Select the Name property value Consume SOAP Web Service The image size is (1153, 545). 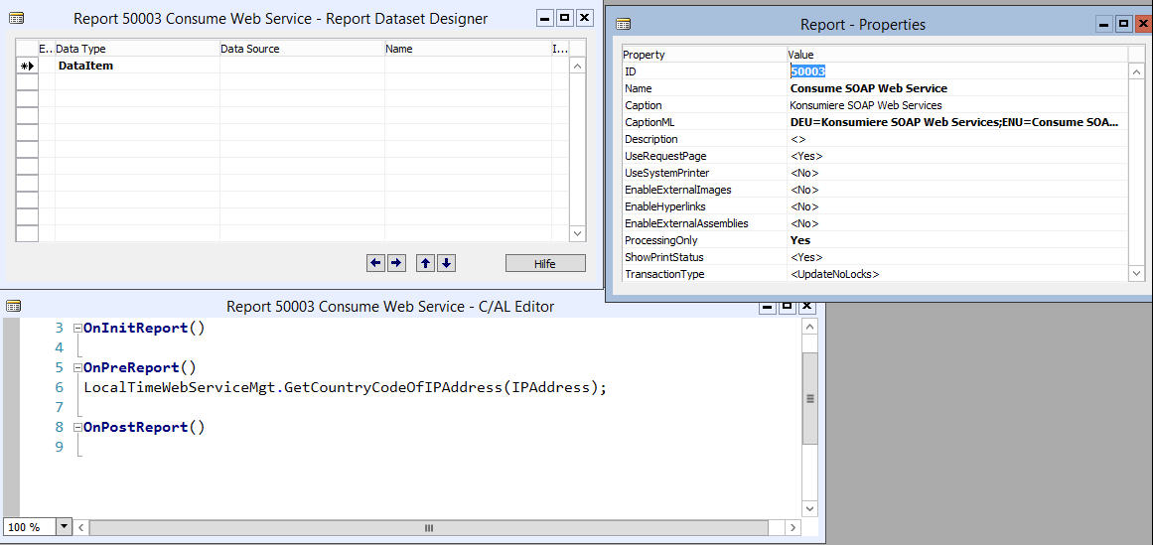(x=869, y=88)
